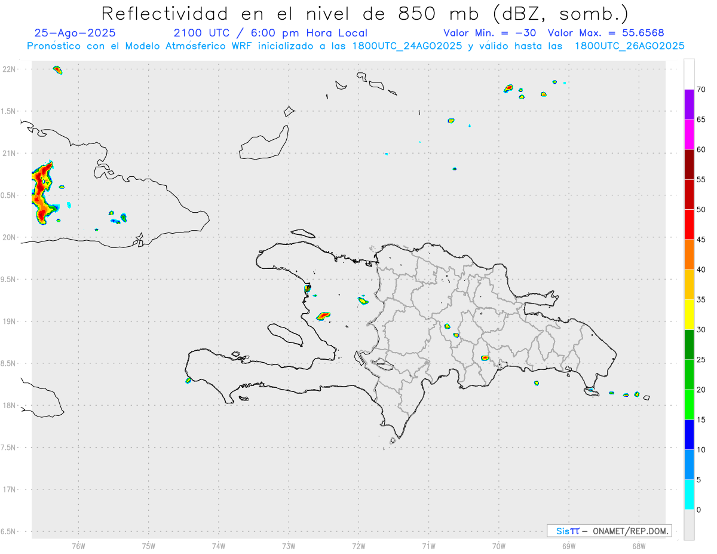The image size is (717, 554).
Task: Click the colorbar tick label '40'
Action: point(701,270)
